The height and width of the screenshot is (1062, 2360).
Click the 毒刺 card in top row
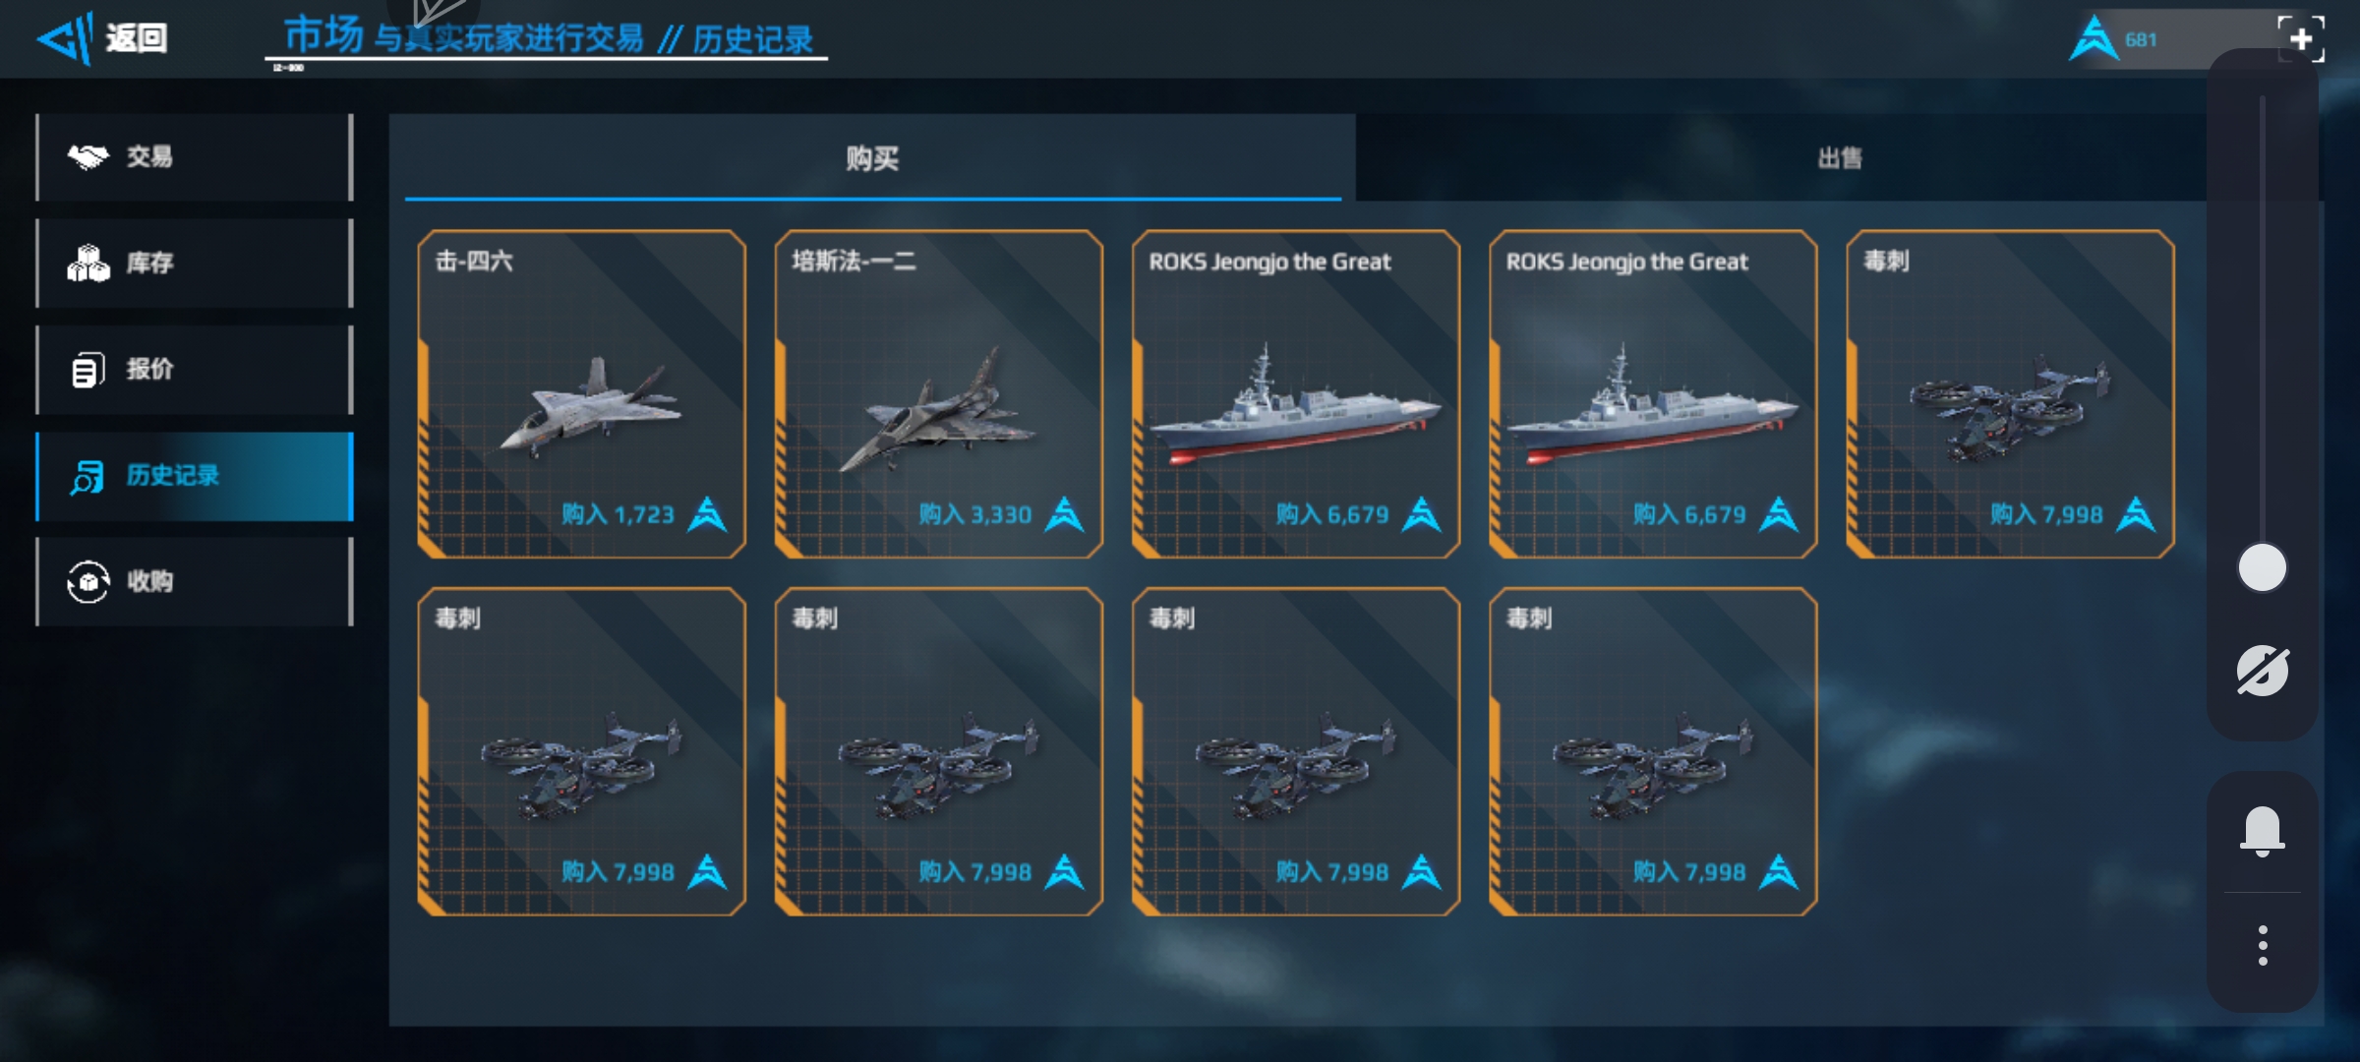point(2010,394)
